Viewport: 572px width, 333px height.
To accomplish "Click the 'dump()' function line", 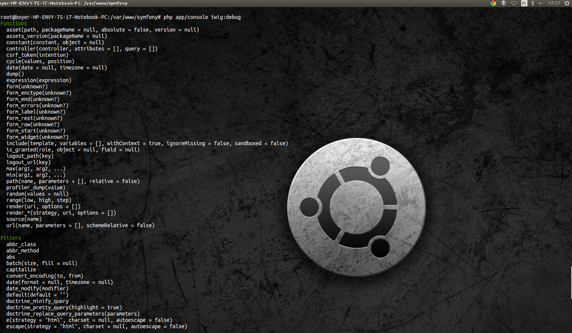I will [x=15, y=74].
